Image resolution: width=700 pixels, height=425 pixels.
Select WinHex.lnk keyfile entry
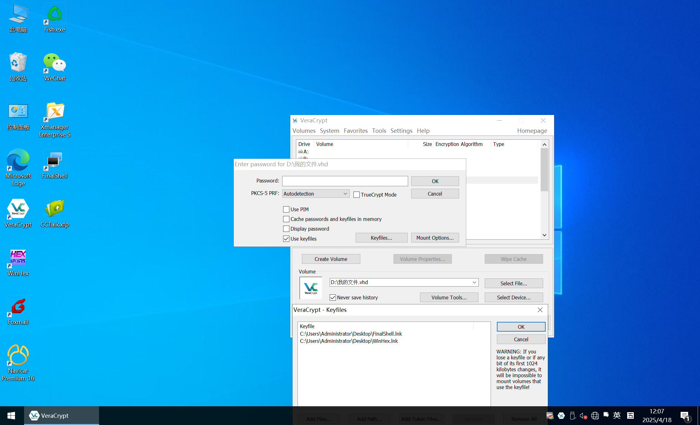point(349,341)
